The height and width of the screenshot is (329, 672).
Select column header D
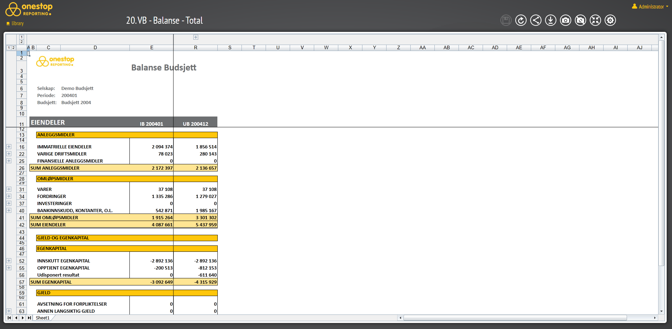95,47
